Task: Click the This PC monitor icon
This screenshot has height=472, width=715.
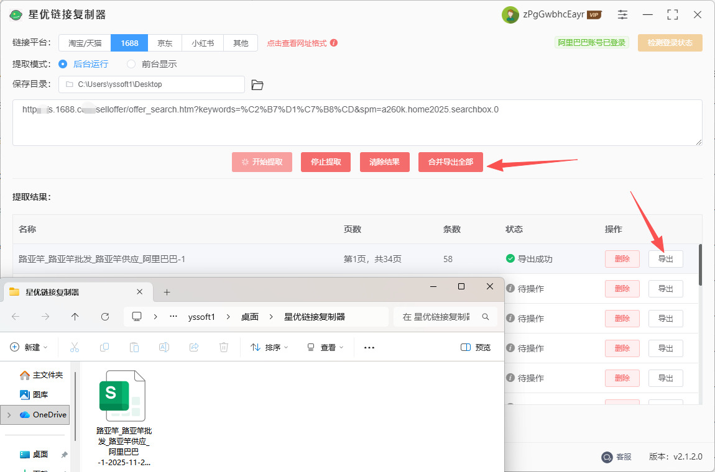Action: (136, 317)
